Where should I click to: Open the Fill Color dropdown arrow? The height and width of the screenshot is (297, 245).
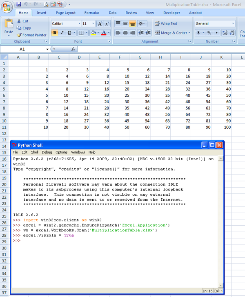click(98, 33)
